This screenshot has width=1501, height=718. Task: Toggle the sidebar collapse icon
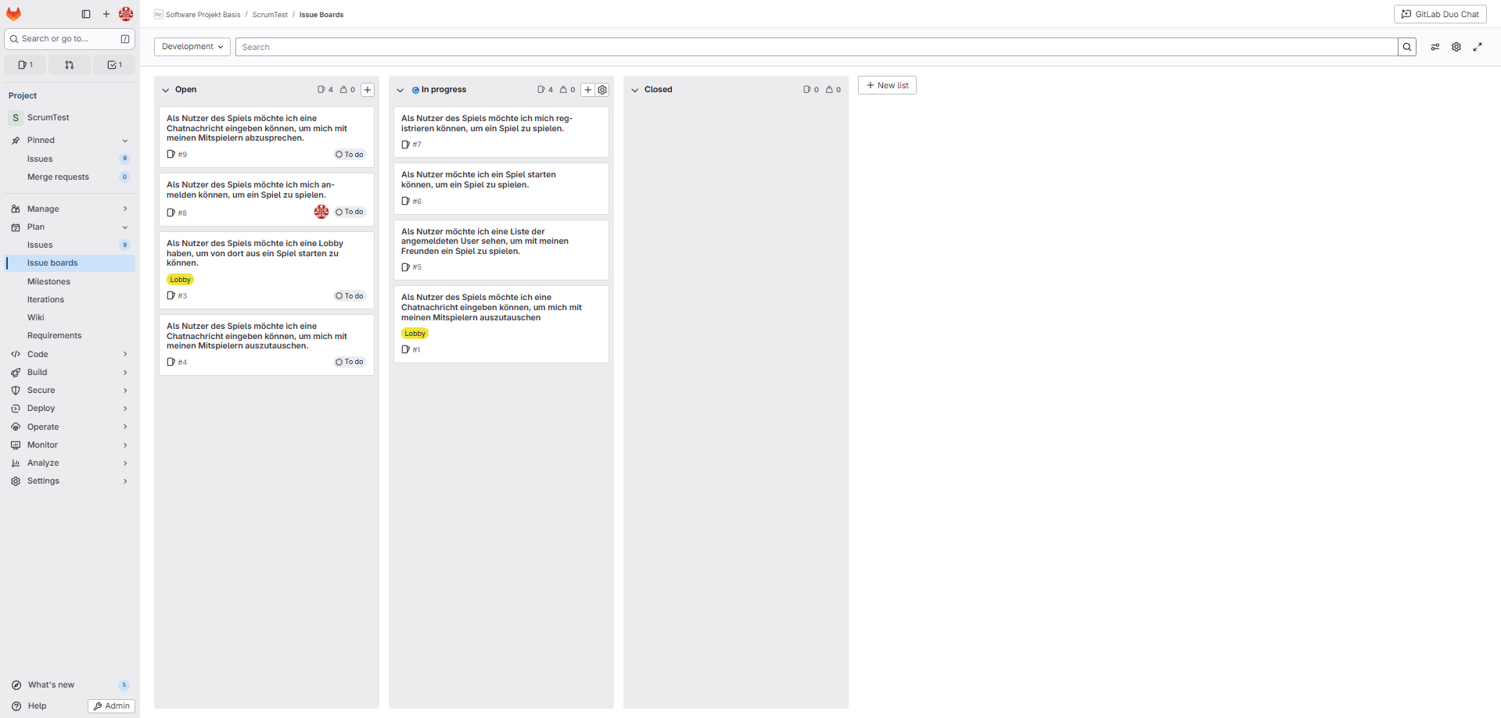(86, 14)
